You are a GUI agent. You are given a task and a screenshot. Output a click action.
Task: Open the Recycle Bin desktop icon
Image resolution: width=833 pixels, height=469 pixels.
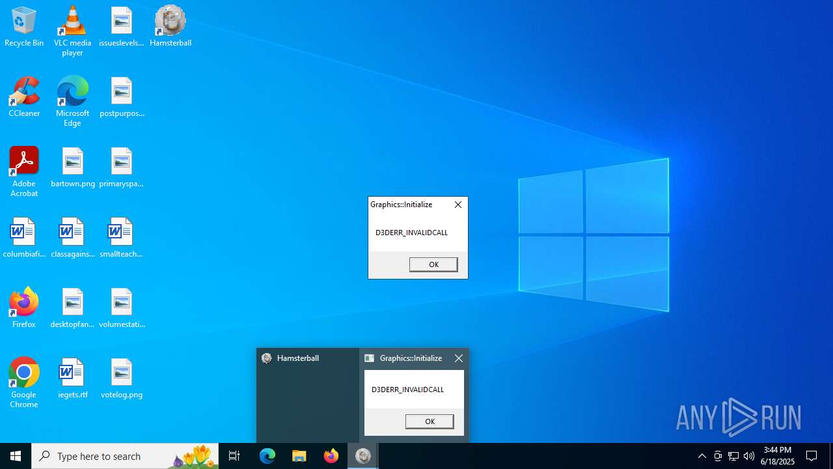tap(24, 27)
